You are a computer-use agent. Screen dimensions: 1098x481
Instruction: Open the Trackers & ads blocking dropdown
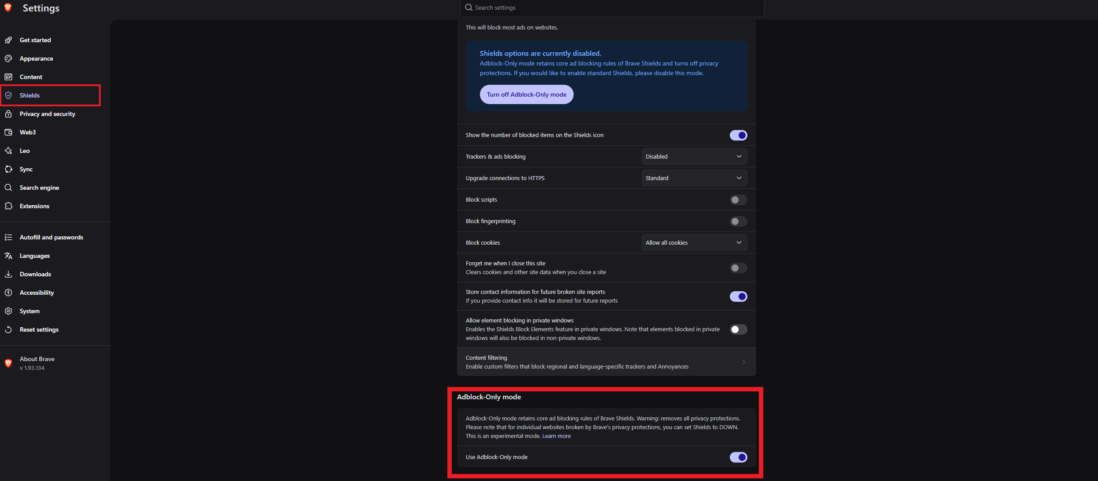click(694, 156)
